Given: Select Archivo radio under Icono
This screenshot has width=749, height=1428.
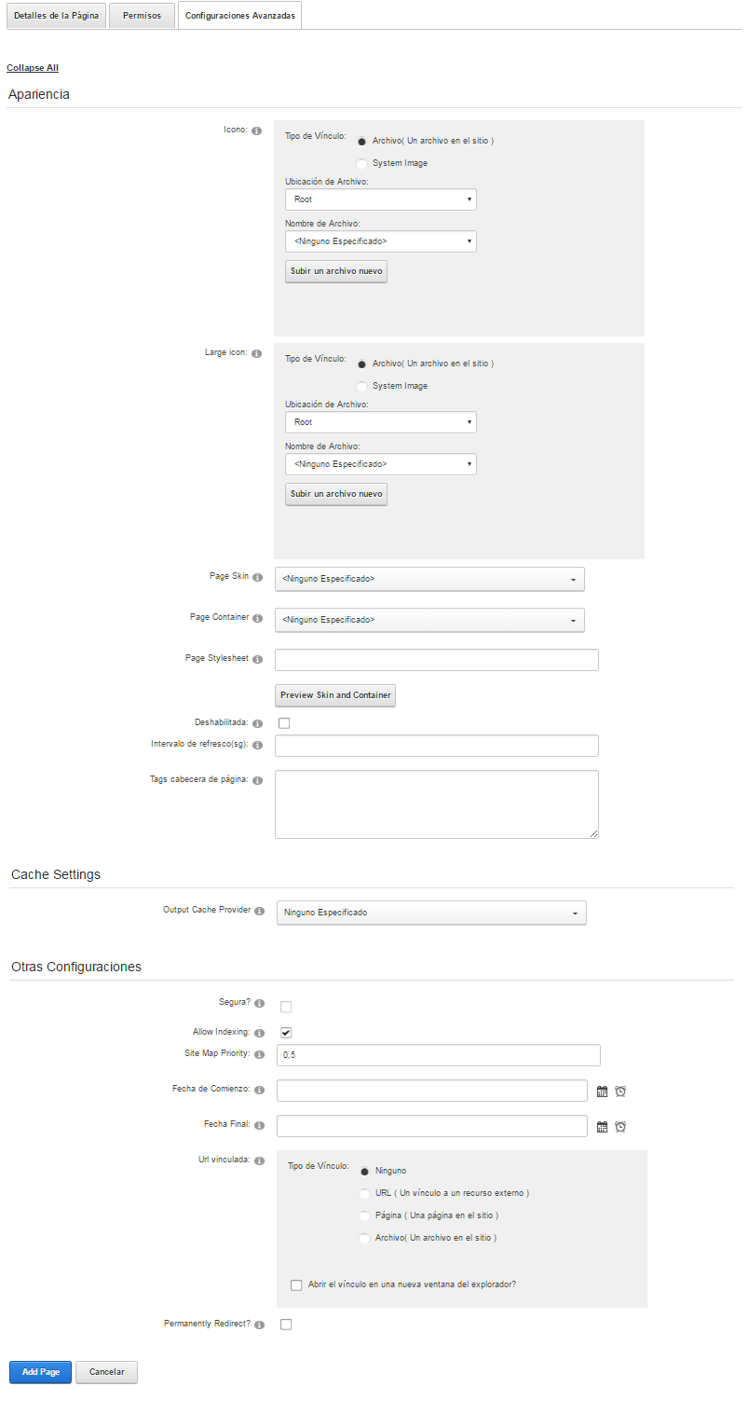Looking at the screenshot, I should coord(361,141).
